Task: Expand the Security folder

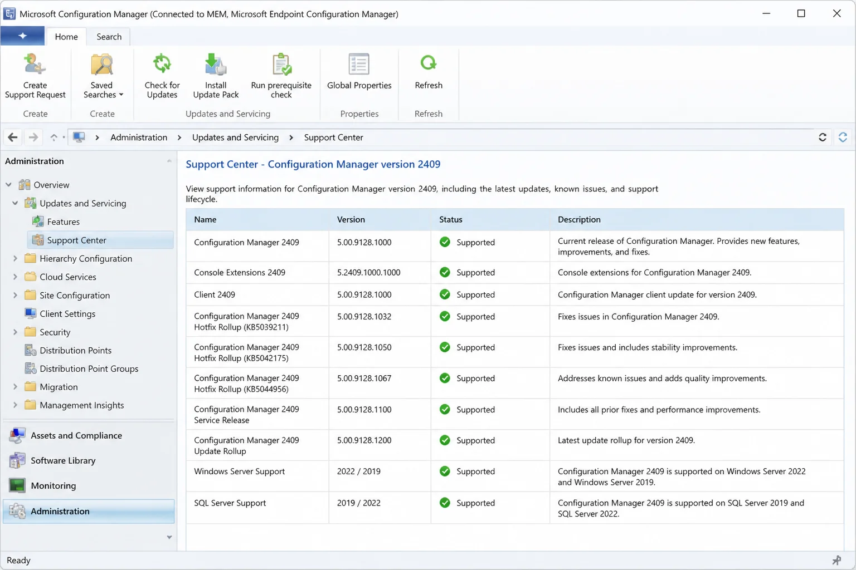Action: 15,332
